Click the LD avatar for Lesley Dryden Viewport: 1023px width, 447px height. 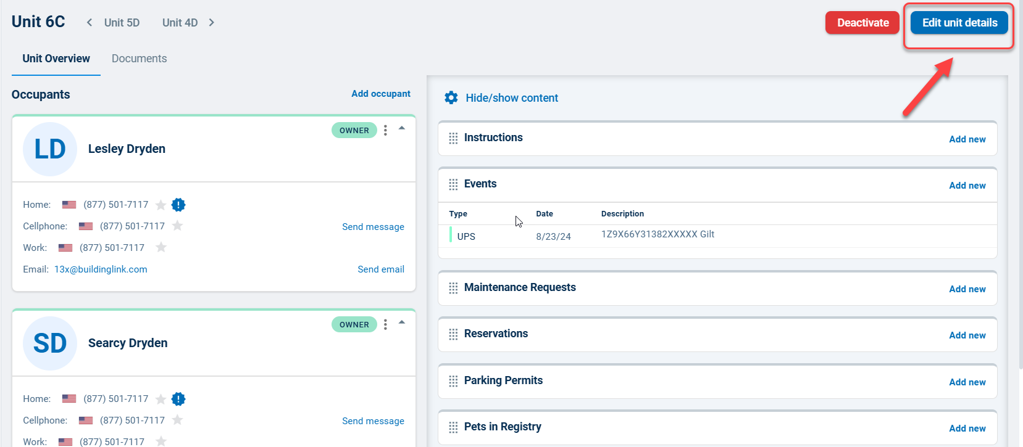coord(50,149)
